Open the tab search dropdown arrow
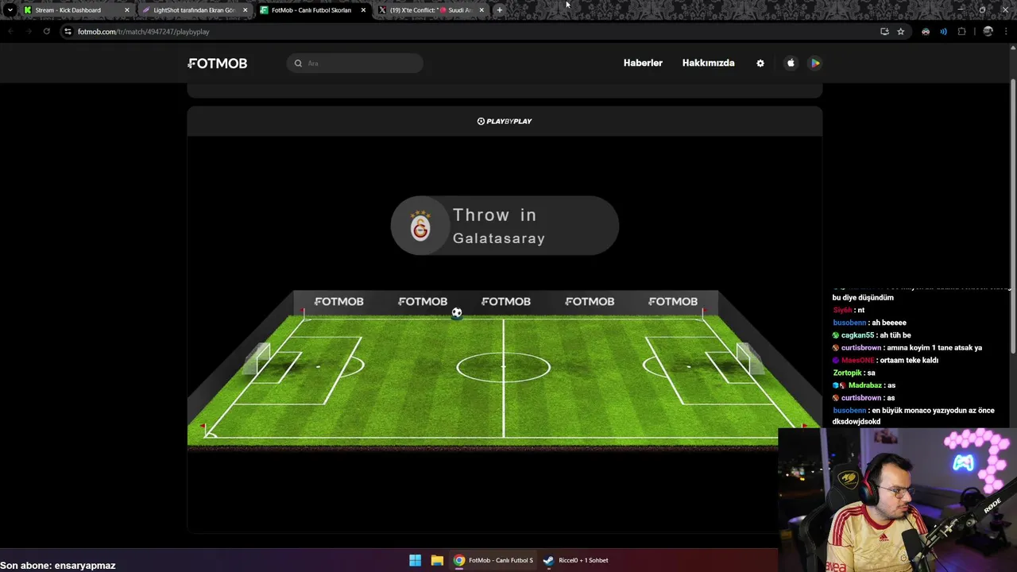 coord(10,10)
